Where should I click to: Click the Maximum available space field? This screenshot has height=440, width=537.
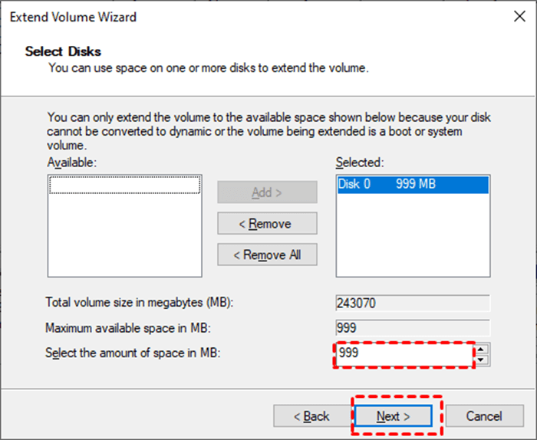coord(412,328)
